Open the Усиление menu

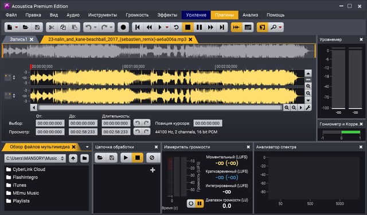pyautogui.click(x=196, y=15)
